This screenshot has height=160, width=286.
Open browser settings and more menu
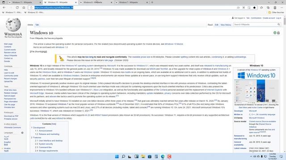coord(282,8)
